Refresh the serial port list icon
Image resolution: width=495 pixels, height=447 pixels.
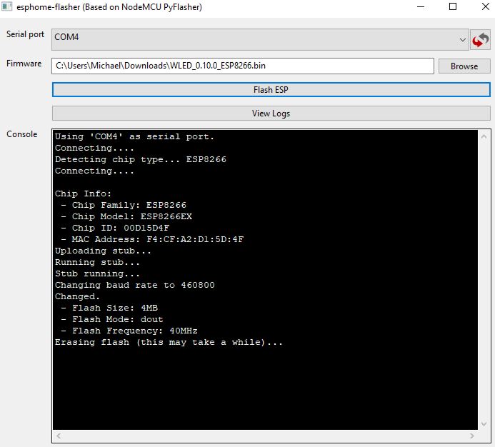point(480,40)
